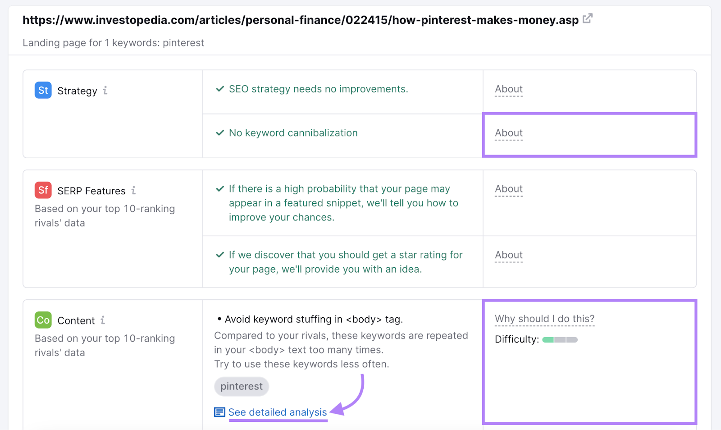Open the Investopedia article URL

click(x=300, y=19)
